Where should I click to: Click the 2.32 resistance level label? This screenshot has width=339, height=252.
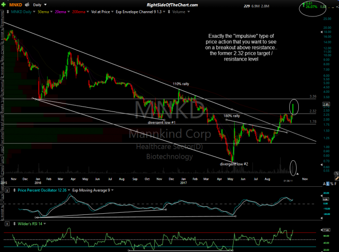(x=313, y=111)
